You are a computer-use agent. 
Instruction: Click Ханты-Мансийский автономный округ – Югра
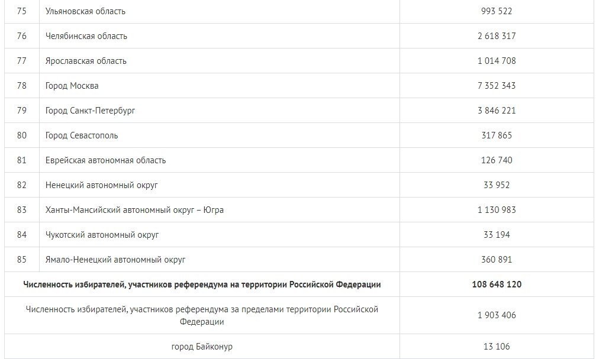[x=134, y=210]
